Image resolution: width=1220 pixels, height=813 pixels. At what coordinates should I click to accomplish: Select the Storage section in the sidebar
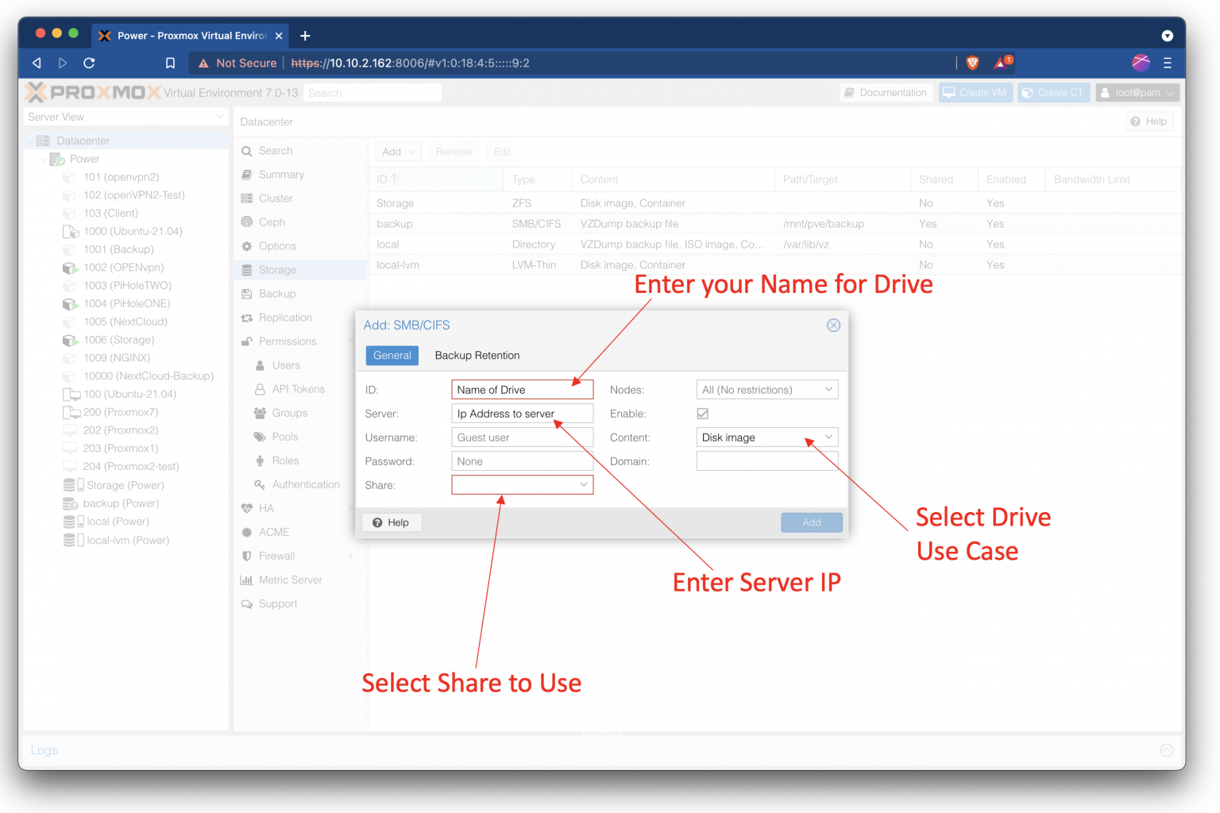pyautogui.click(x=278, y=269)
